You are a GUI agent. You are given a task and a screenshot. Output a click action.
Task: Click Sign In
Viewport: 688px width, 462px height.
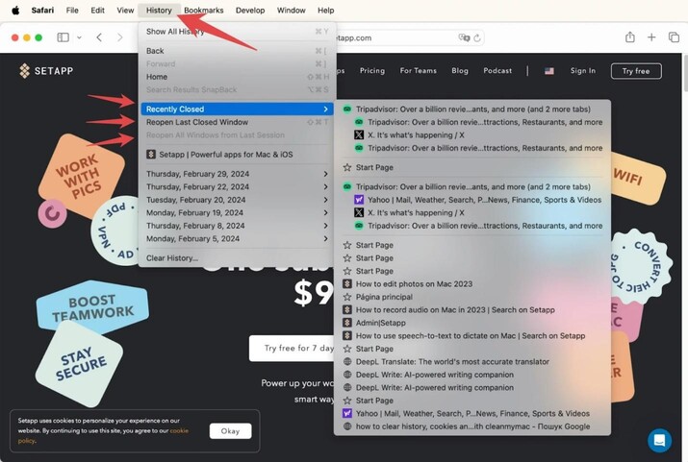click(x=583, y=70)
